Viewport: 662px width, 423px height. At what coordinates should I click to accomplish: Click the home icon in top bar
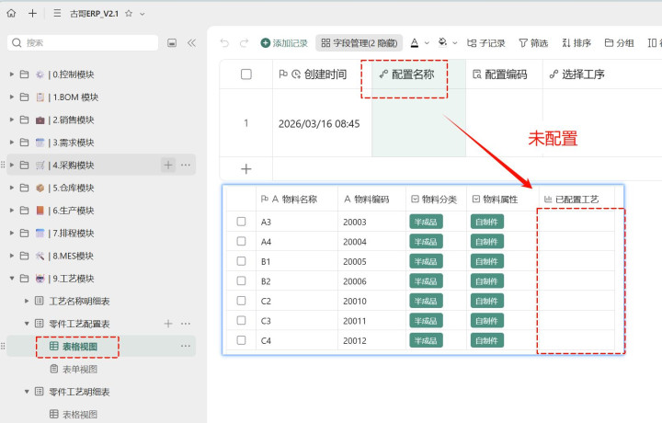click(11, 14)
